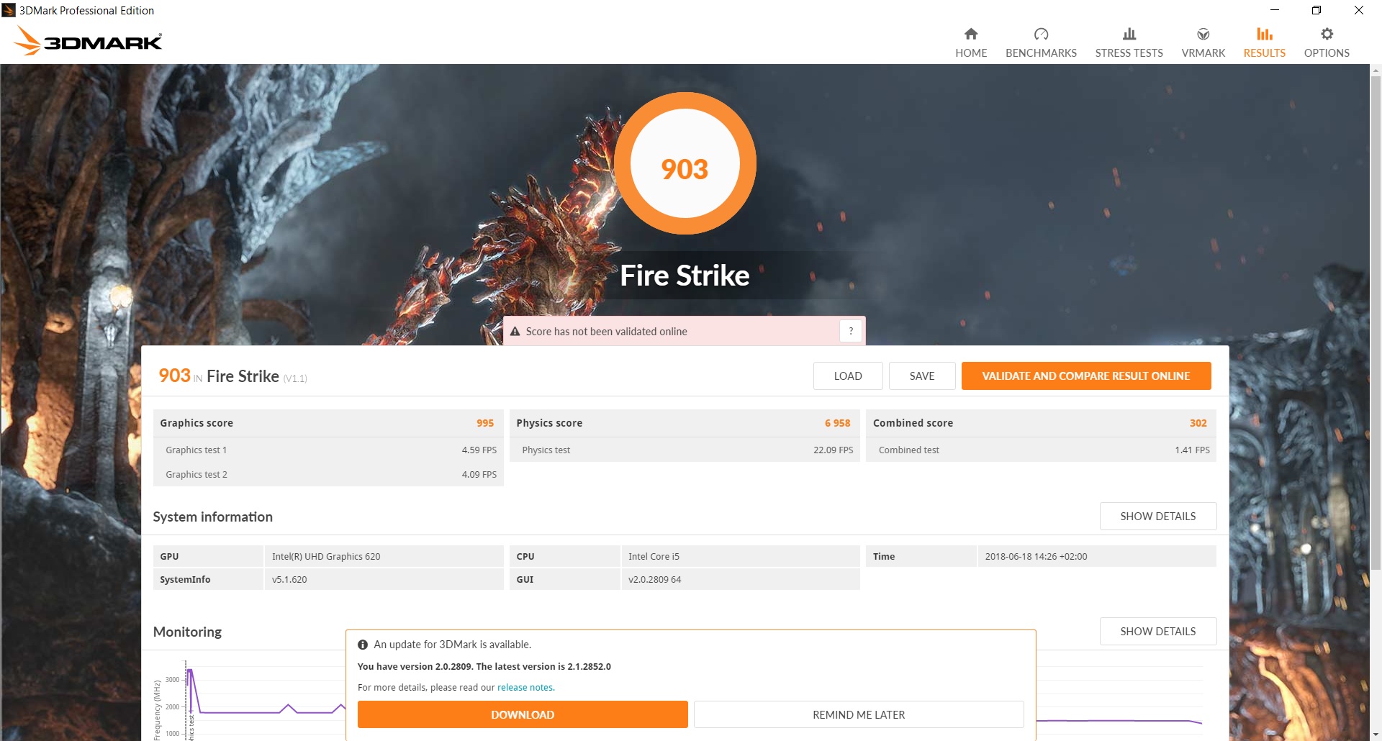Click the Combined test row
This screenshot has width=1382, height=741.
point(1041,450)
